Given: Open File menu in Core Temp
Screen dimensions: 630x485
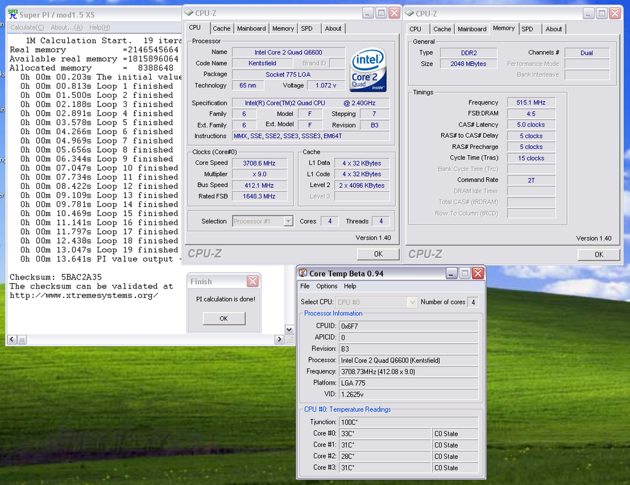Looking at the screenshot, I should [305, 286].
